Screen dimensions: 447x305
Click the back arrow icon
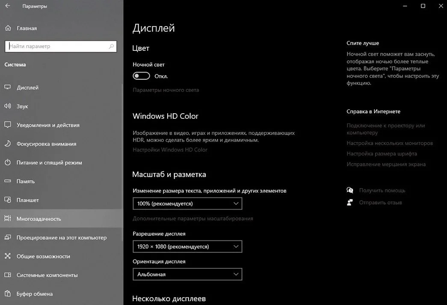click(x=8, y=6)
